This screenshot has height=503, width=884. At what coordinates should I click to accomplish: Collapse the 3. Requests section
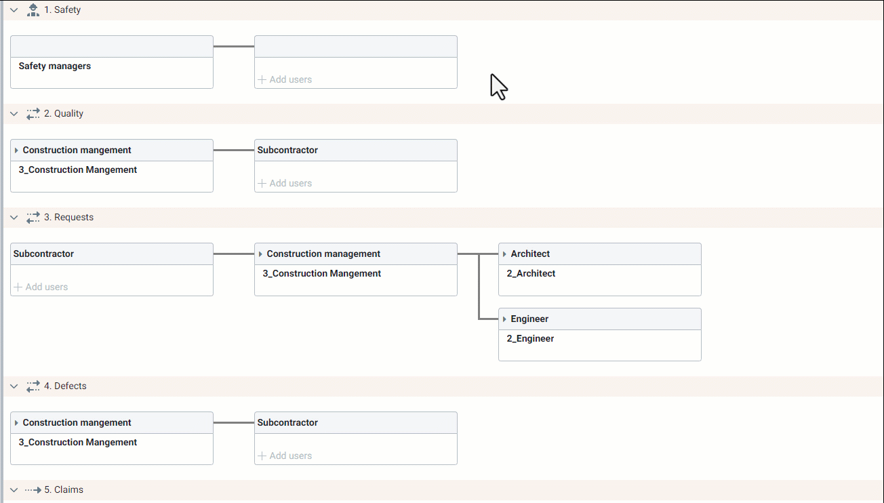(14, 218)
